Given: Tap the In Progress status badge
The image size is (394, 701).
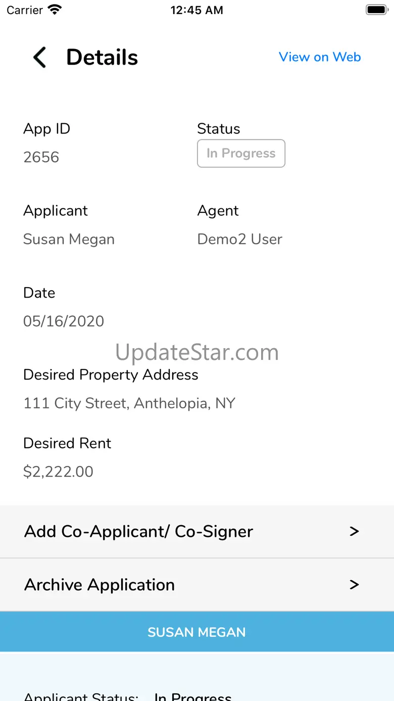Looking at the screenshot, I should [241, 153].
